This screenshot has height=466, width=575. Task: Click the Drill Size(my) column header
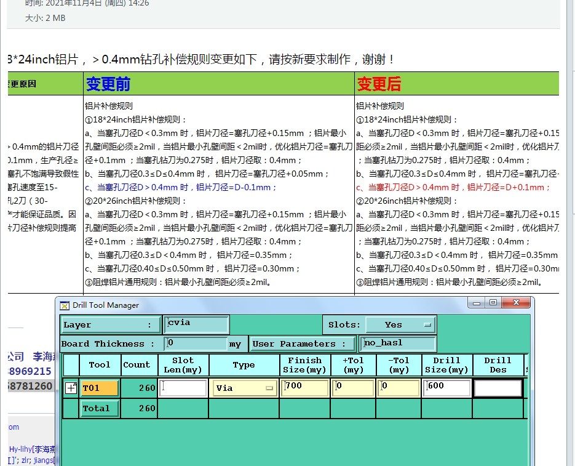click(x=446, y=365)
